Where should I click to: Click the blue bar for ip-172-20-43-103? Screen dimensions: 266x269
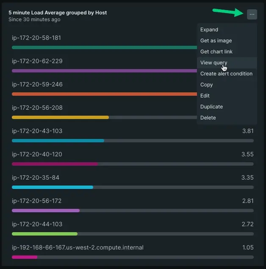[58, 141]
